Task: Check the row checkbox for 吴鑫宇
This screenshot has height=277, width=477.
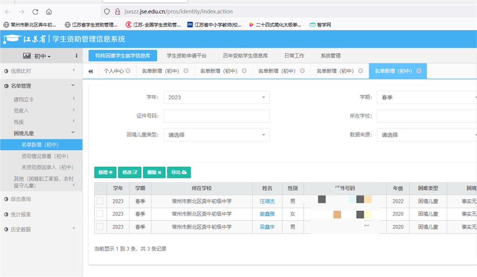Action: 100,227
